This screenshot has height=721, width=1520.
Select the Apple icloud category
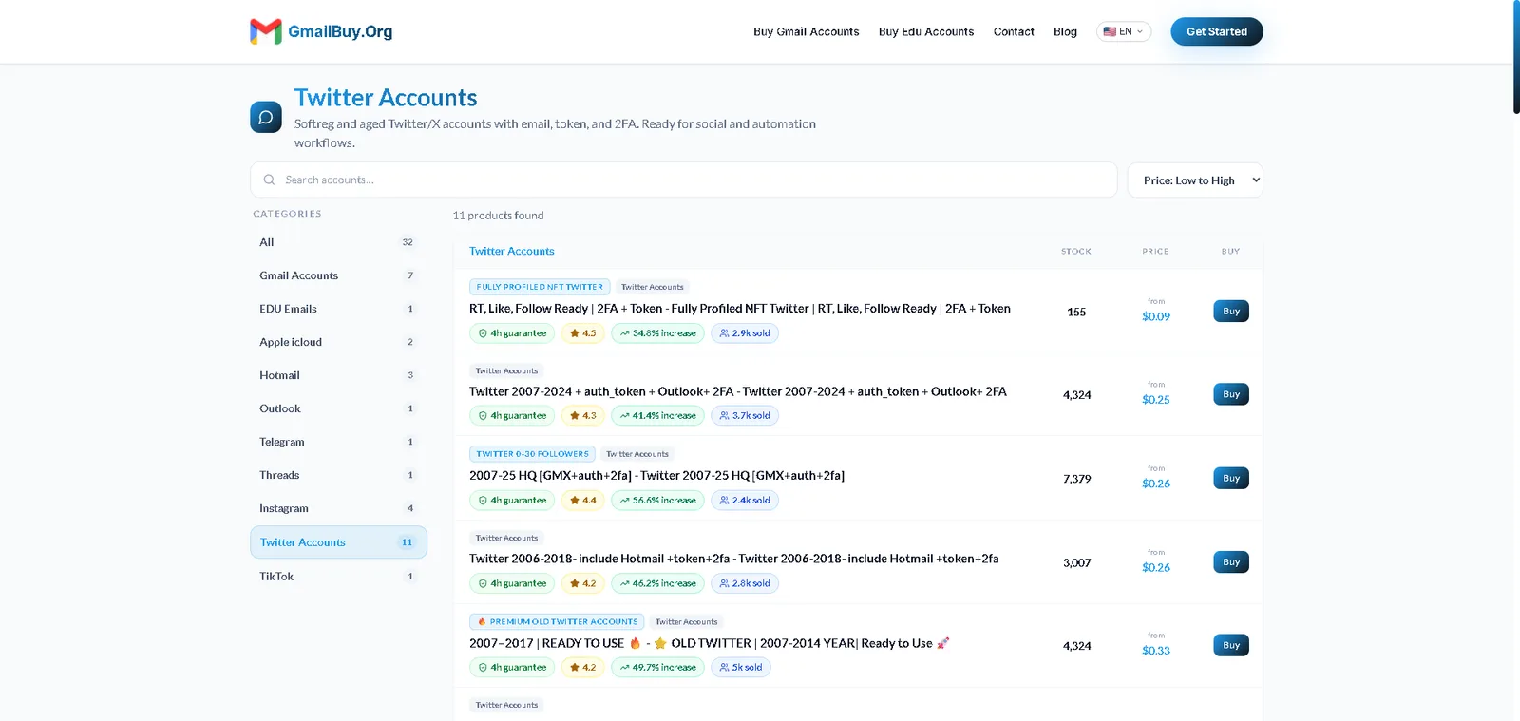click(x=338, y=342)
